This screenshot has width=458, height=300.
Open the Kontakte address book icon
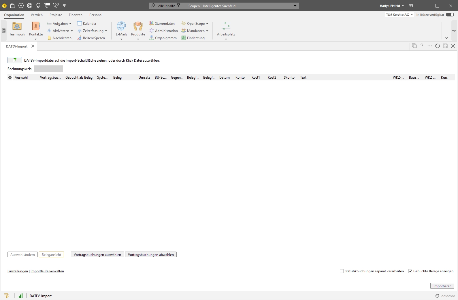pyautogui.click(x=36, y=27)
